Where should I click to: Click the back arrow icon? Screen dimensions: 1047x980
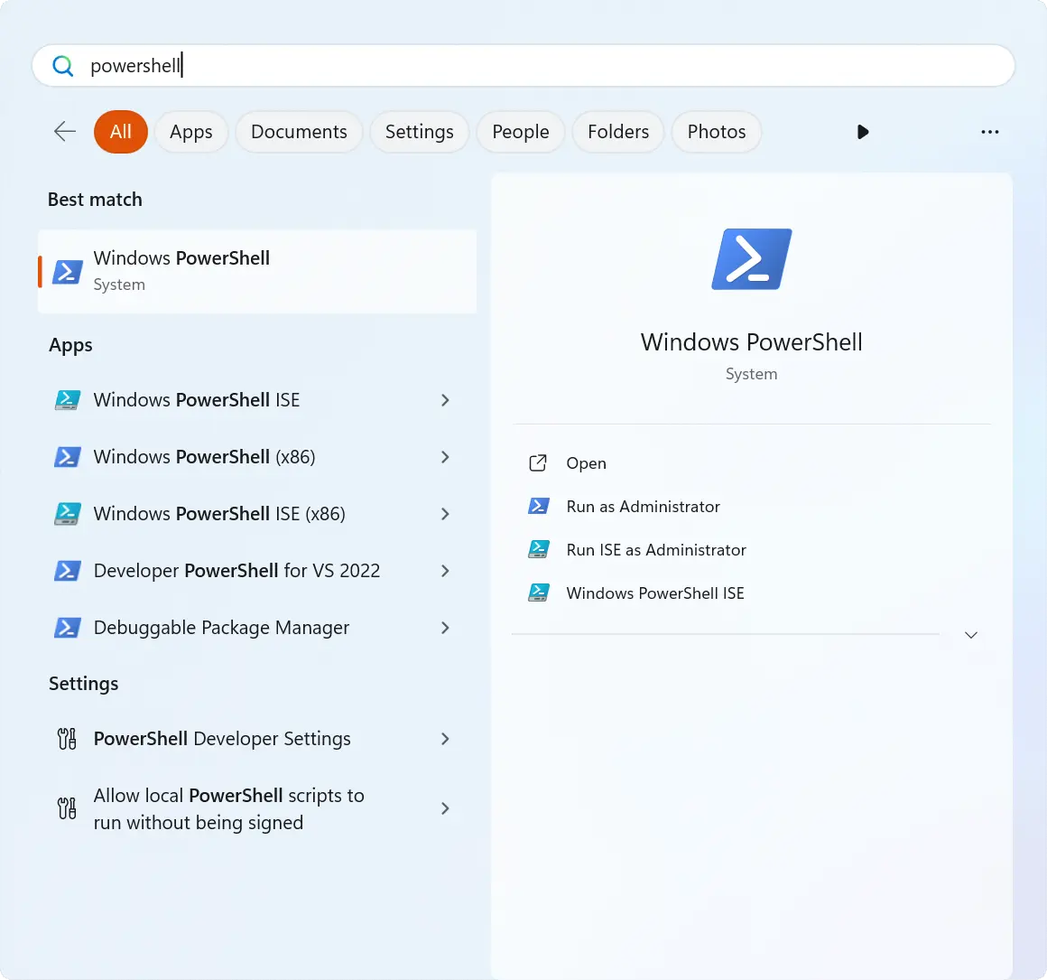(65, 132)
